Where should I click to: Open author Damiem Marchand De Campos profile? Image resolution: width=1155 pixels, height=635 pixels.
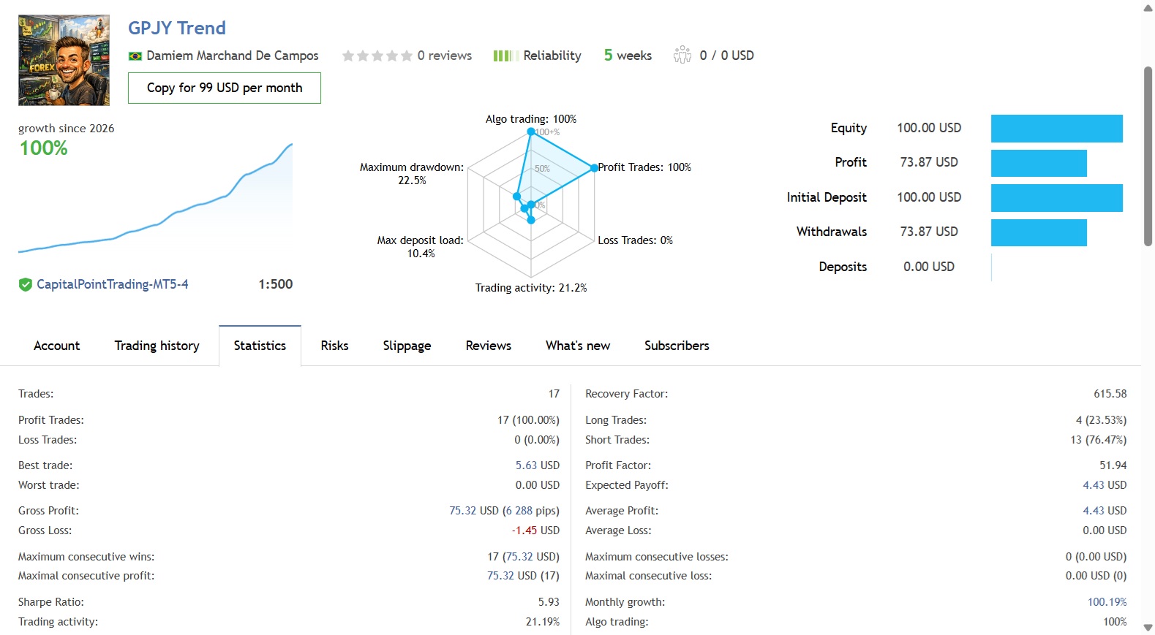pyautogui.click(x=233, y=56)
